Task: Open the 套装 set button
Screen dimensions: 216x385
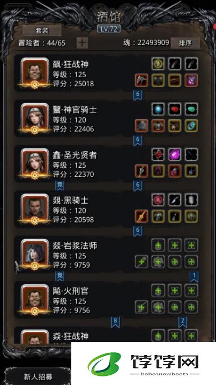Action: click(x=42, y=31)
